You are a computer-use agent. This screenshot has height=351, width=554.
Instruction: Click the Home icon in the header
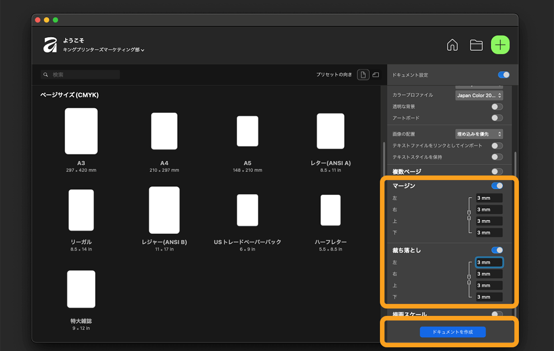point(452,45)
